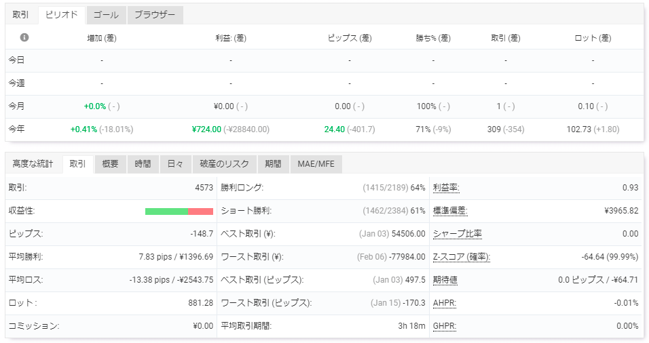Click the 期待値 value 0.0 ピップス / -¥64.71

(x=598, y=280)
